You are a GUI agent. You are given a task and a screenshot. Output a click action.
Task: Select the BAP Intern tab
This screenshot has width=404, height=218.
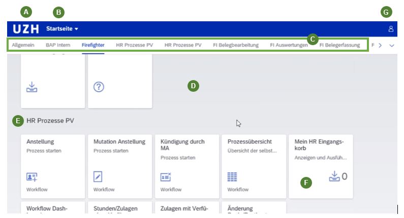click(58, 45)
